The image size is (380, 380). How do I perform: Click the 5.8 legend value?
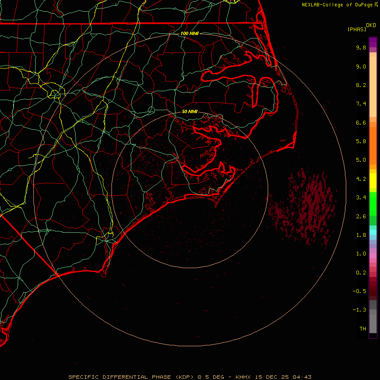(x=361, y=141)
